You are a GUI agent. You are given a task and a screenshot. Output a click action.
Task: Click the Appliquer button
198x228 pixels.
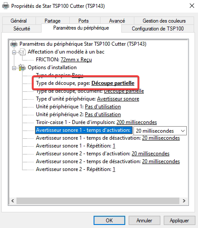pyautogui.click(x=179, y=221)
